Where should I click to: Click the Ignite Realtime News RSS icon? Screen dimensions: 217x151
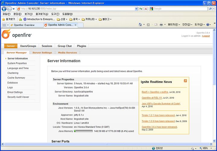(185, 81)
